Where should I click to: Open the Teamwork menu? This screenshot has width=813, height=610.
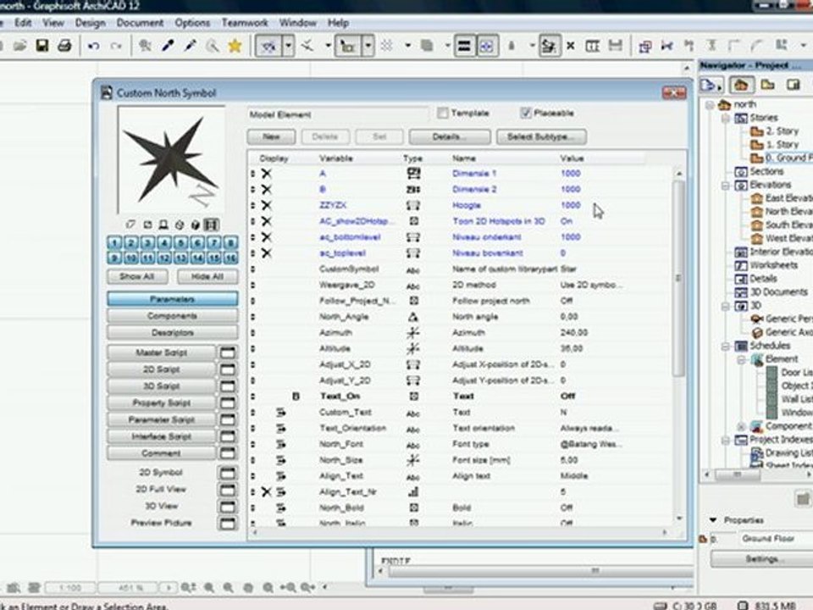[245, 23]
